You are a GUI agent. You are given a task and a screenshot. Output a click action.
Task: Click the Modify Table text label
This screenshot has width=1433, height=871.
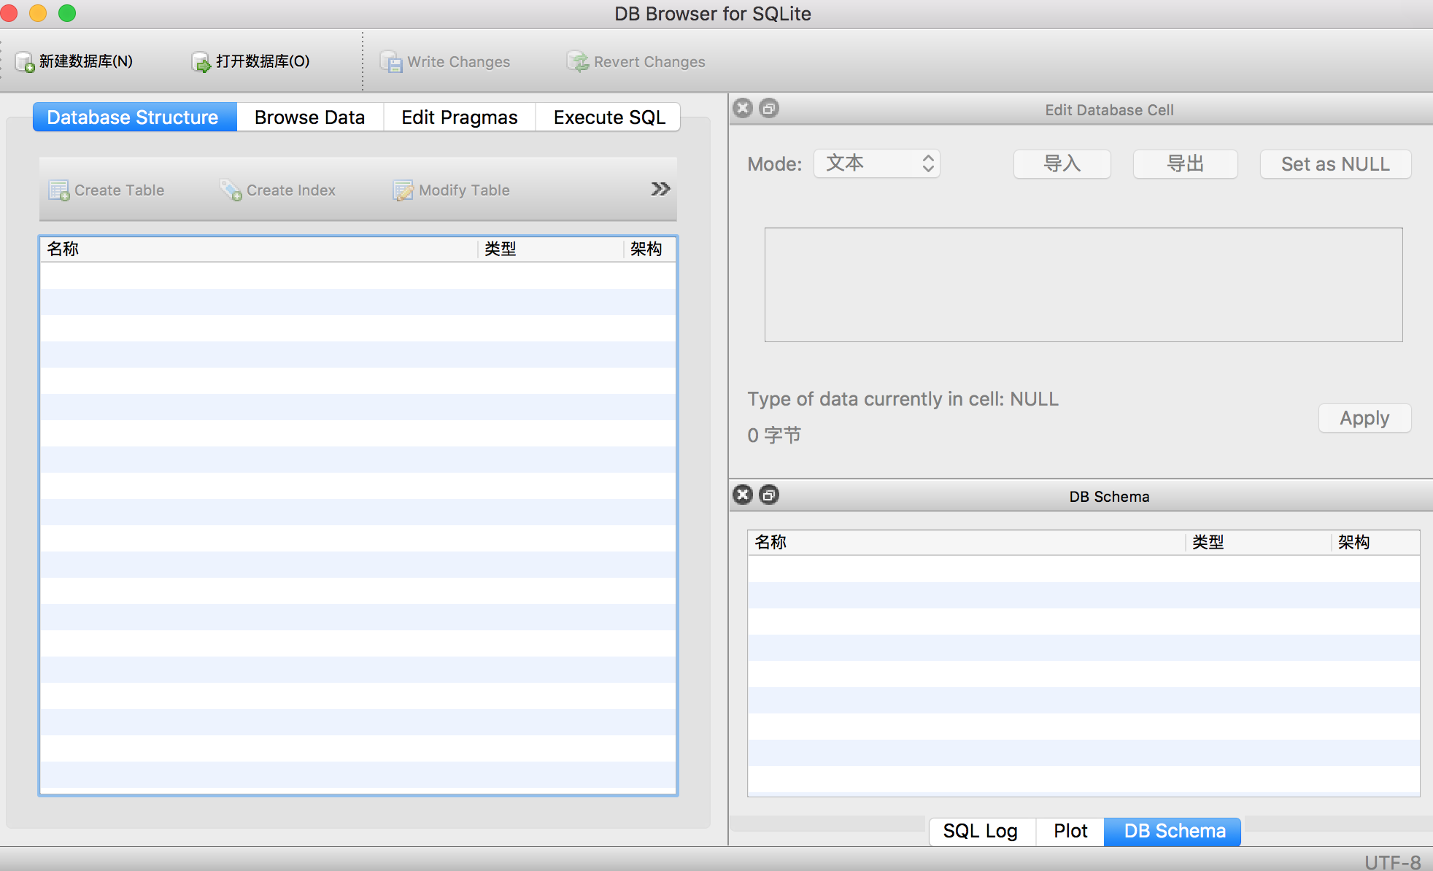(x=464, y=190)
